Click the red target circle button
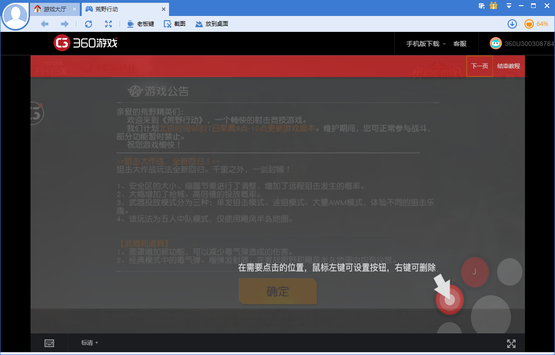Image resolution: width=555 pixels, height=355 pixels. [449, 300]
